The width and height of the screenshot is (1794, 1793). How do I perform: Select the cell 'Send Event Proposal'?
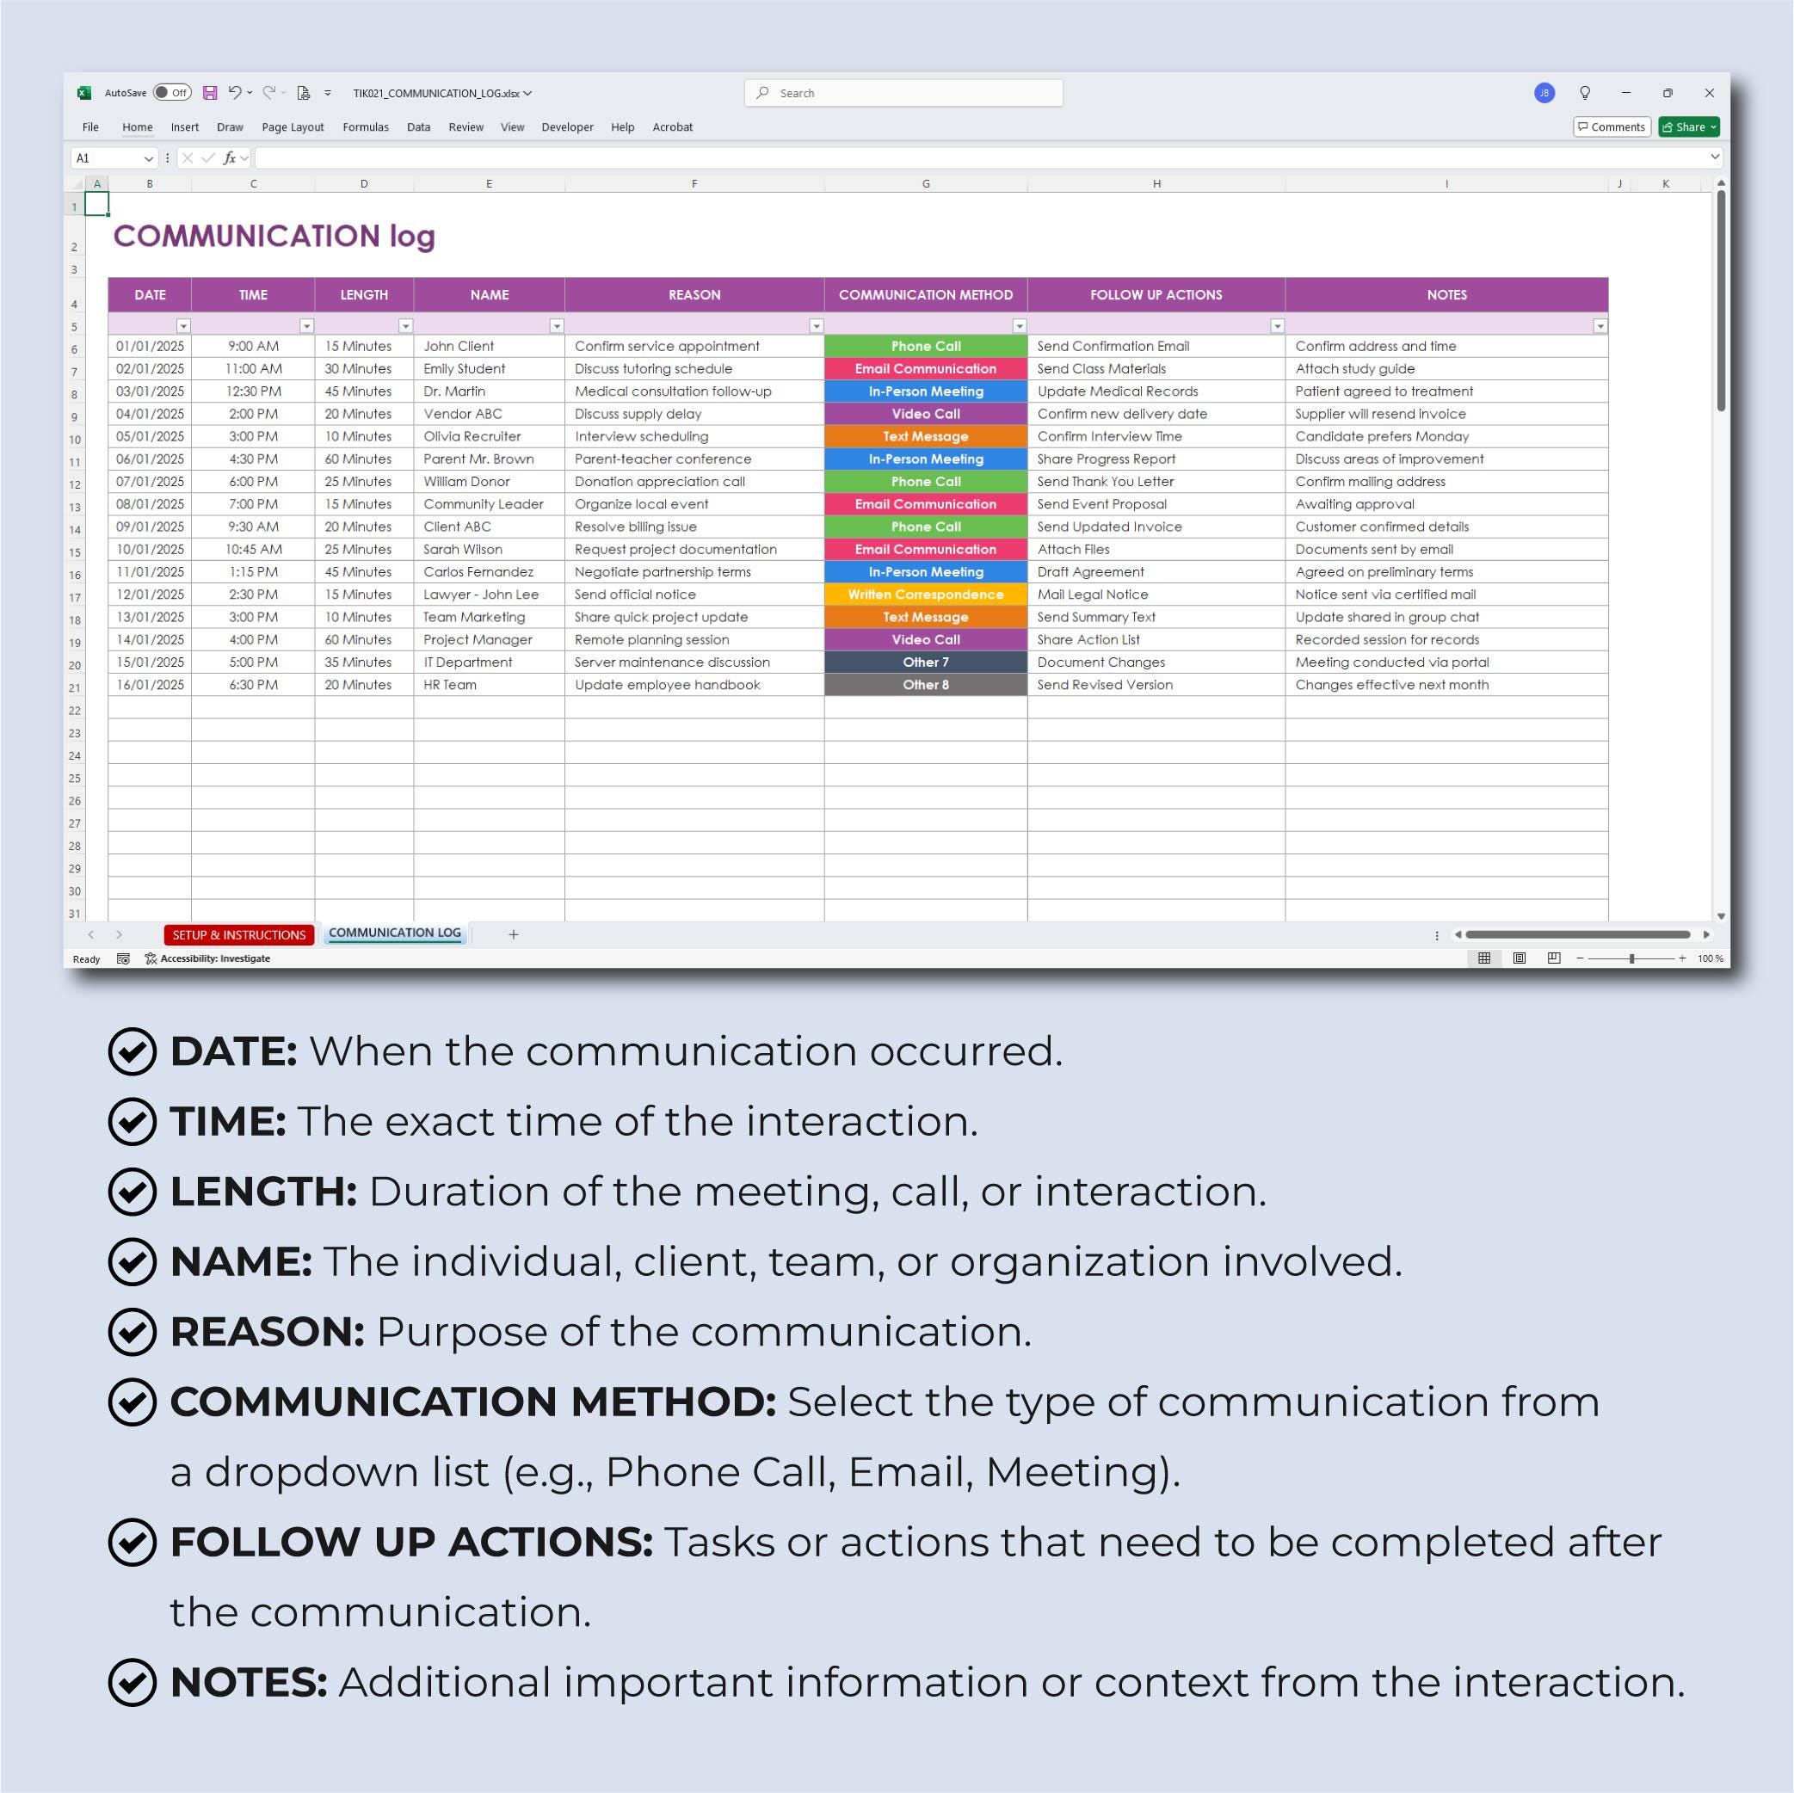(x=1156, y=504)
